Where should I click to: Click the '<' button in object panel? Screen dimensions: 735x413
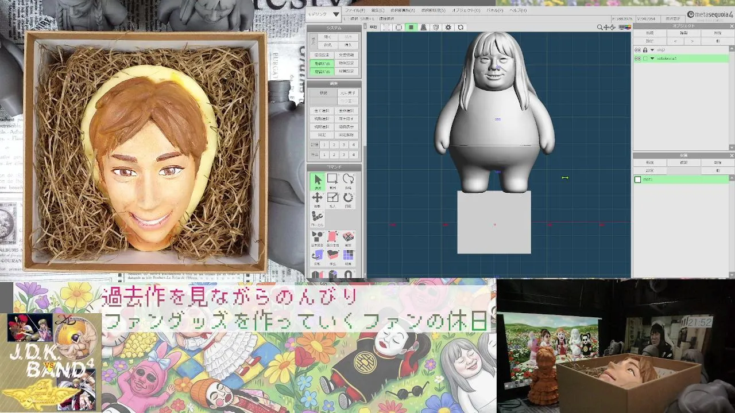click(675, 41)
